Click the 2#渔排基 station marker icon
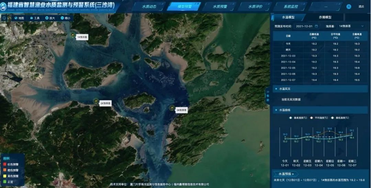Image resolution: width=371 pixels, height=188 pixels. 96,101
